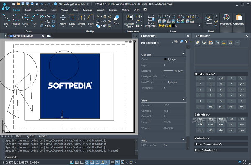The image size is (251, 165).
Task: Switch to the Express ribbon tab
Action: pyautogui.click(x=113, y=10)
